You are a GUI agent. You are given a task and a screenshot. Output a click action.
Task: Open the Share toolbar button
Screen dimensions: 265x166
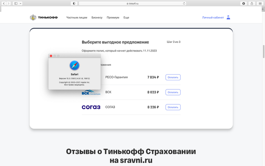pos(252,3)
